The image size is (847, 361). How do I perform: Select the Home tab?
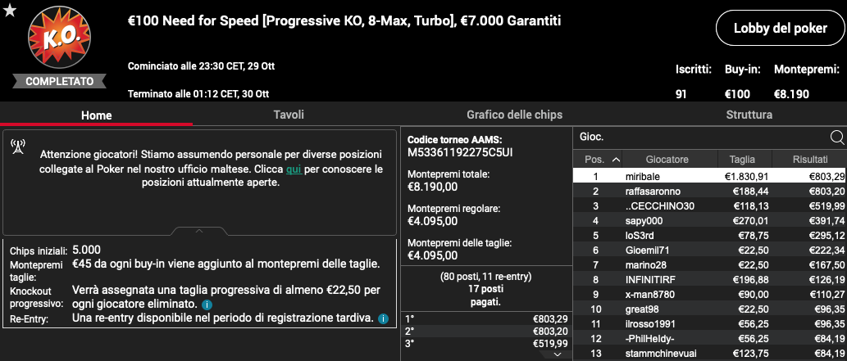(x=97, y=115)
